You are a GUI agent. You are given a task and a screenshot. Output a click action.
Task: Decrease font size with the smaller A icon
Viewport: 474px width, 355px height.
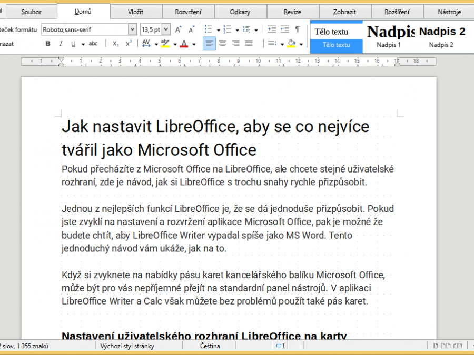click(191, 29)
